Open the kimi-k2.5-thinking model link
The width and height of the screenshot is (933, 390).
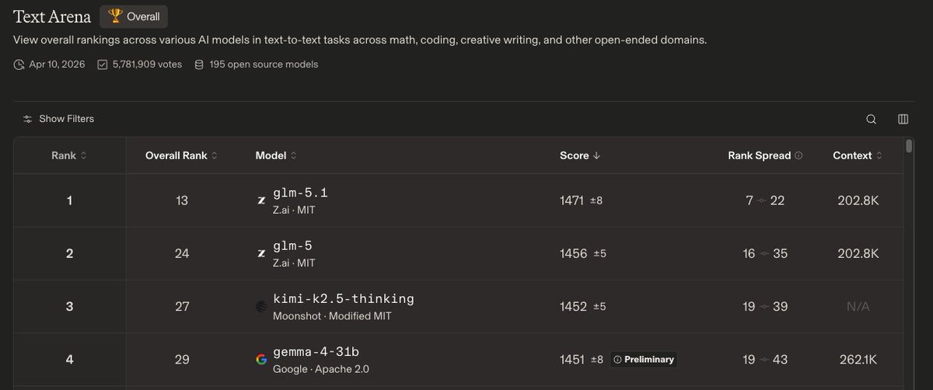(x=343, y=299)
